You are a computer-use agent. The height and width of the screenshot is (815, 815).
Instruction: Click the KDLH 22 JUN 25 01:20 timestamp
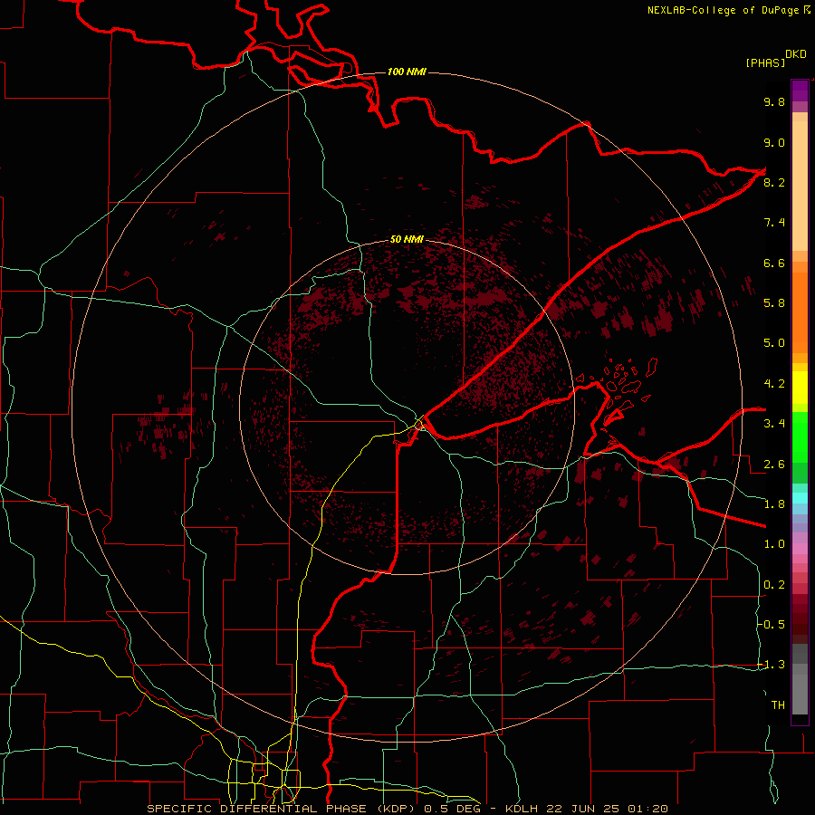[586, 809]
